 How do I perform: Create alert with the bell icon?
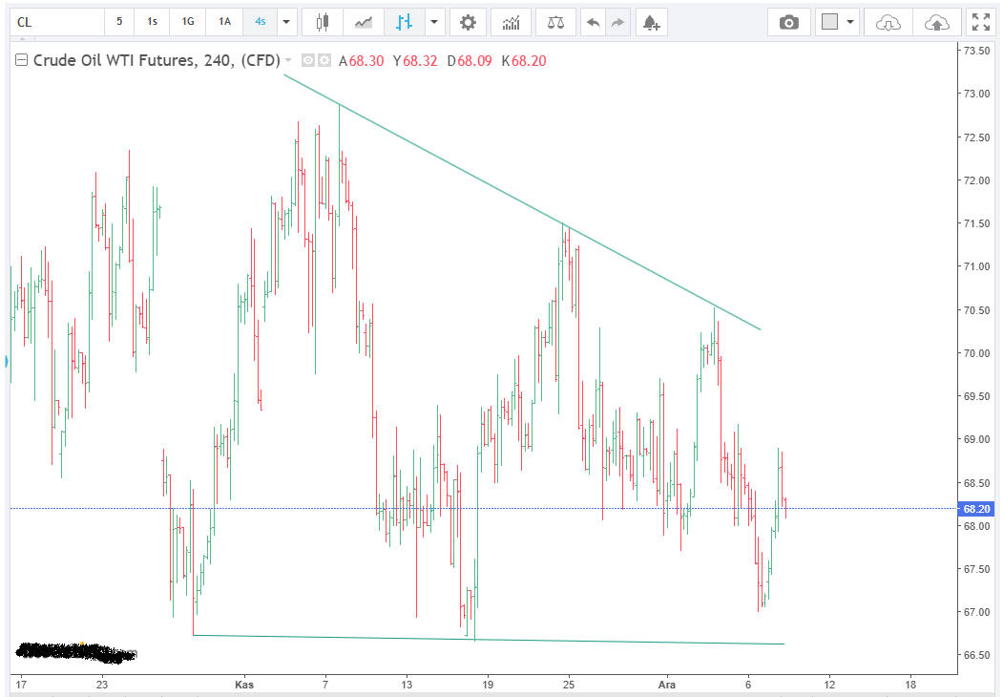point(651,21)
